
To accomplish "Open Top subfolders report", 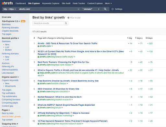I will pyautogui.click(x=8, y=93).
